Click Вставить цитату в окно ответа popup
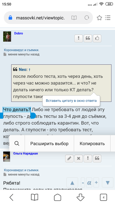Viewport: 115px width, 205px height. (x=71, y=101)
